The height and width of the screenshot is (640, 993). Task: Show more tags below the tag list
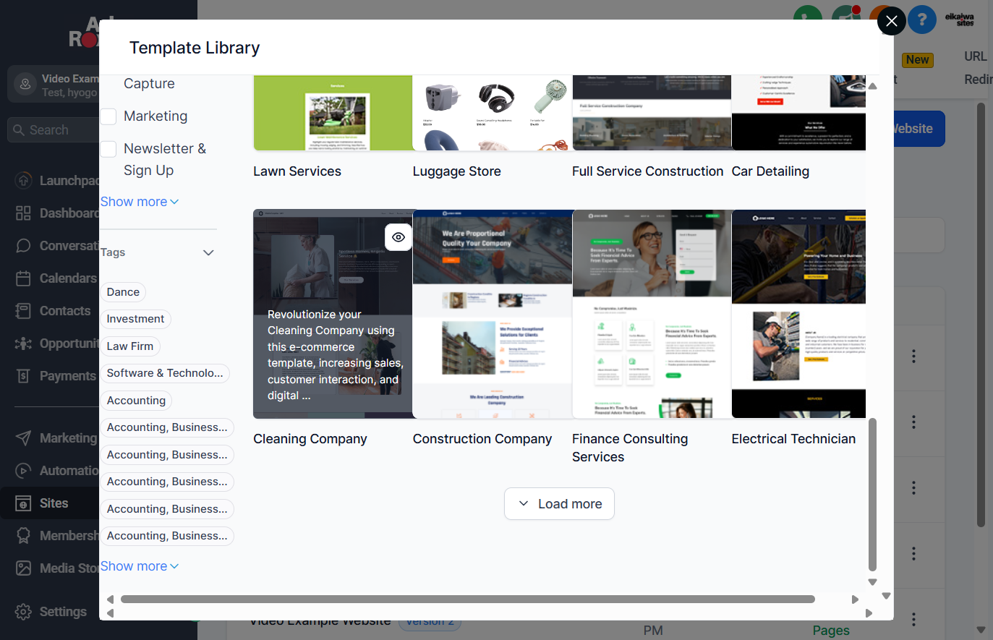[140, 566]
